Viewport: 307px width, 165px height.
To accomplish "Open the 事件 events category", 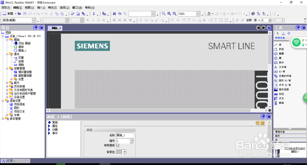I will [x=55, y=133].
